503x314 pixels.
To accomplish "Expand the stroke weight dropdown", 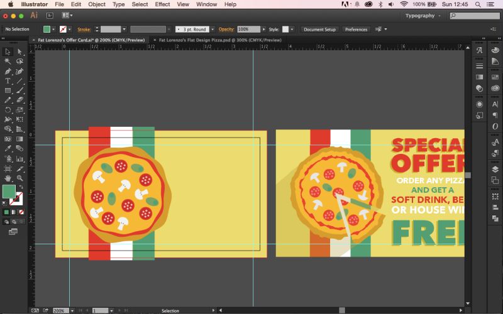I will point(124,29).
